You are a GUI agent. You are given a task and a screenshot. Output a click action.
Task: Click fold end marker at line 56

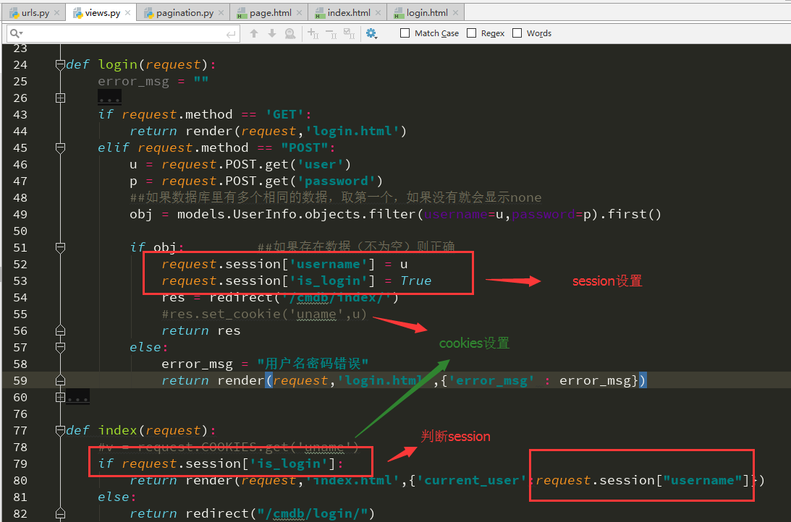click(x=60, y=330)
